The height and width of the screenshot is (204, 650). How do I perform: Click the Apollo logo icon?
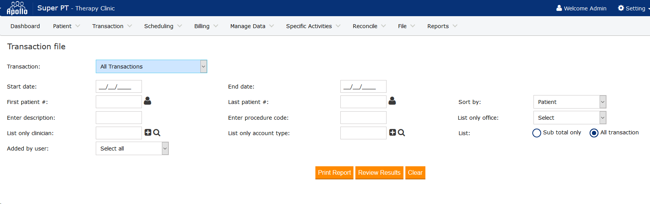[x=17, y=8]
